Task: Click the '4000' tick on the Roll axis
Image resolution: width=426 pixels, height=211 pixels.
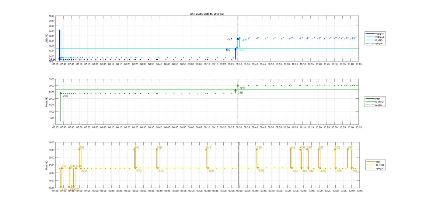Action: tap(51, 142)
